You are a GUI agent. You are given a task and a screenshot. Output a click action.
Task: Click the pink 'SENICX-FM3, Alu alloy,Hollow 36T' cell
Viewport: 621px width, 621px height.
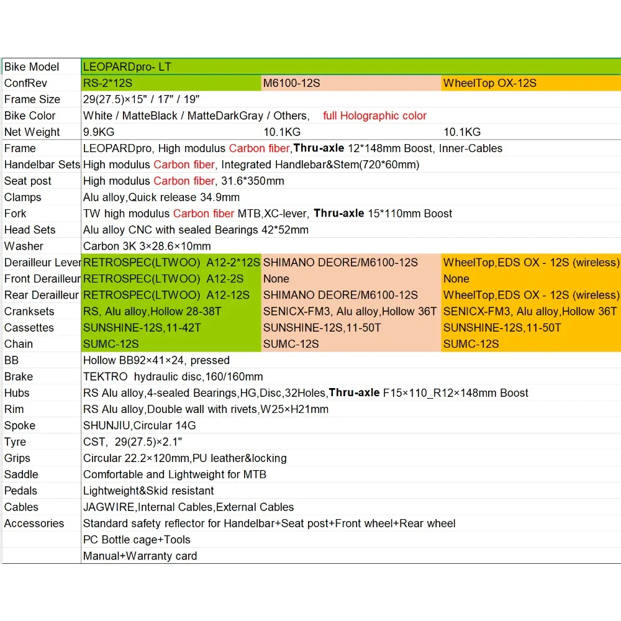351,311
